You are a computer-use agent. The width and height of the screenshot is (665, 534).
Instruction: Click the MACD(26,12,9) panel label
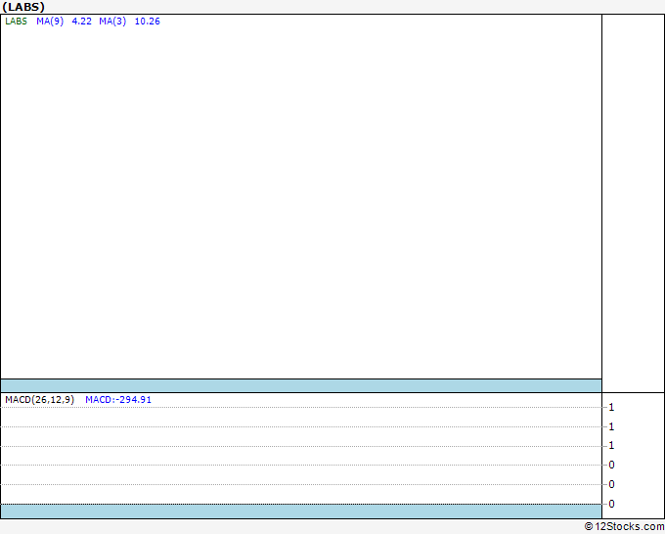coord(39,400)
